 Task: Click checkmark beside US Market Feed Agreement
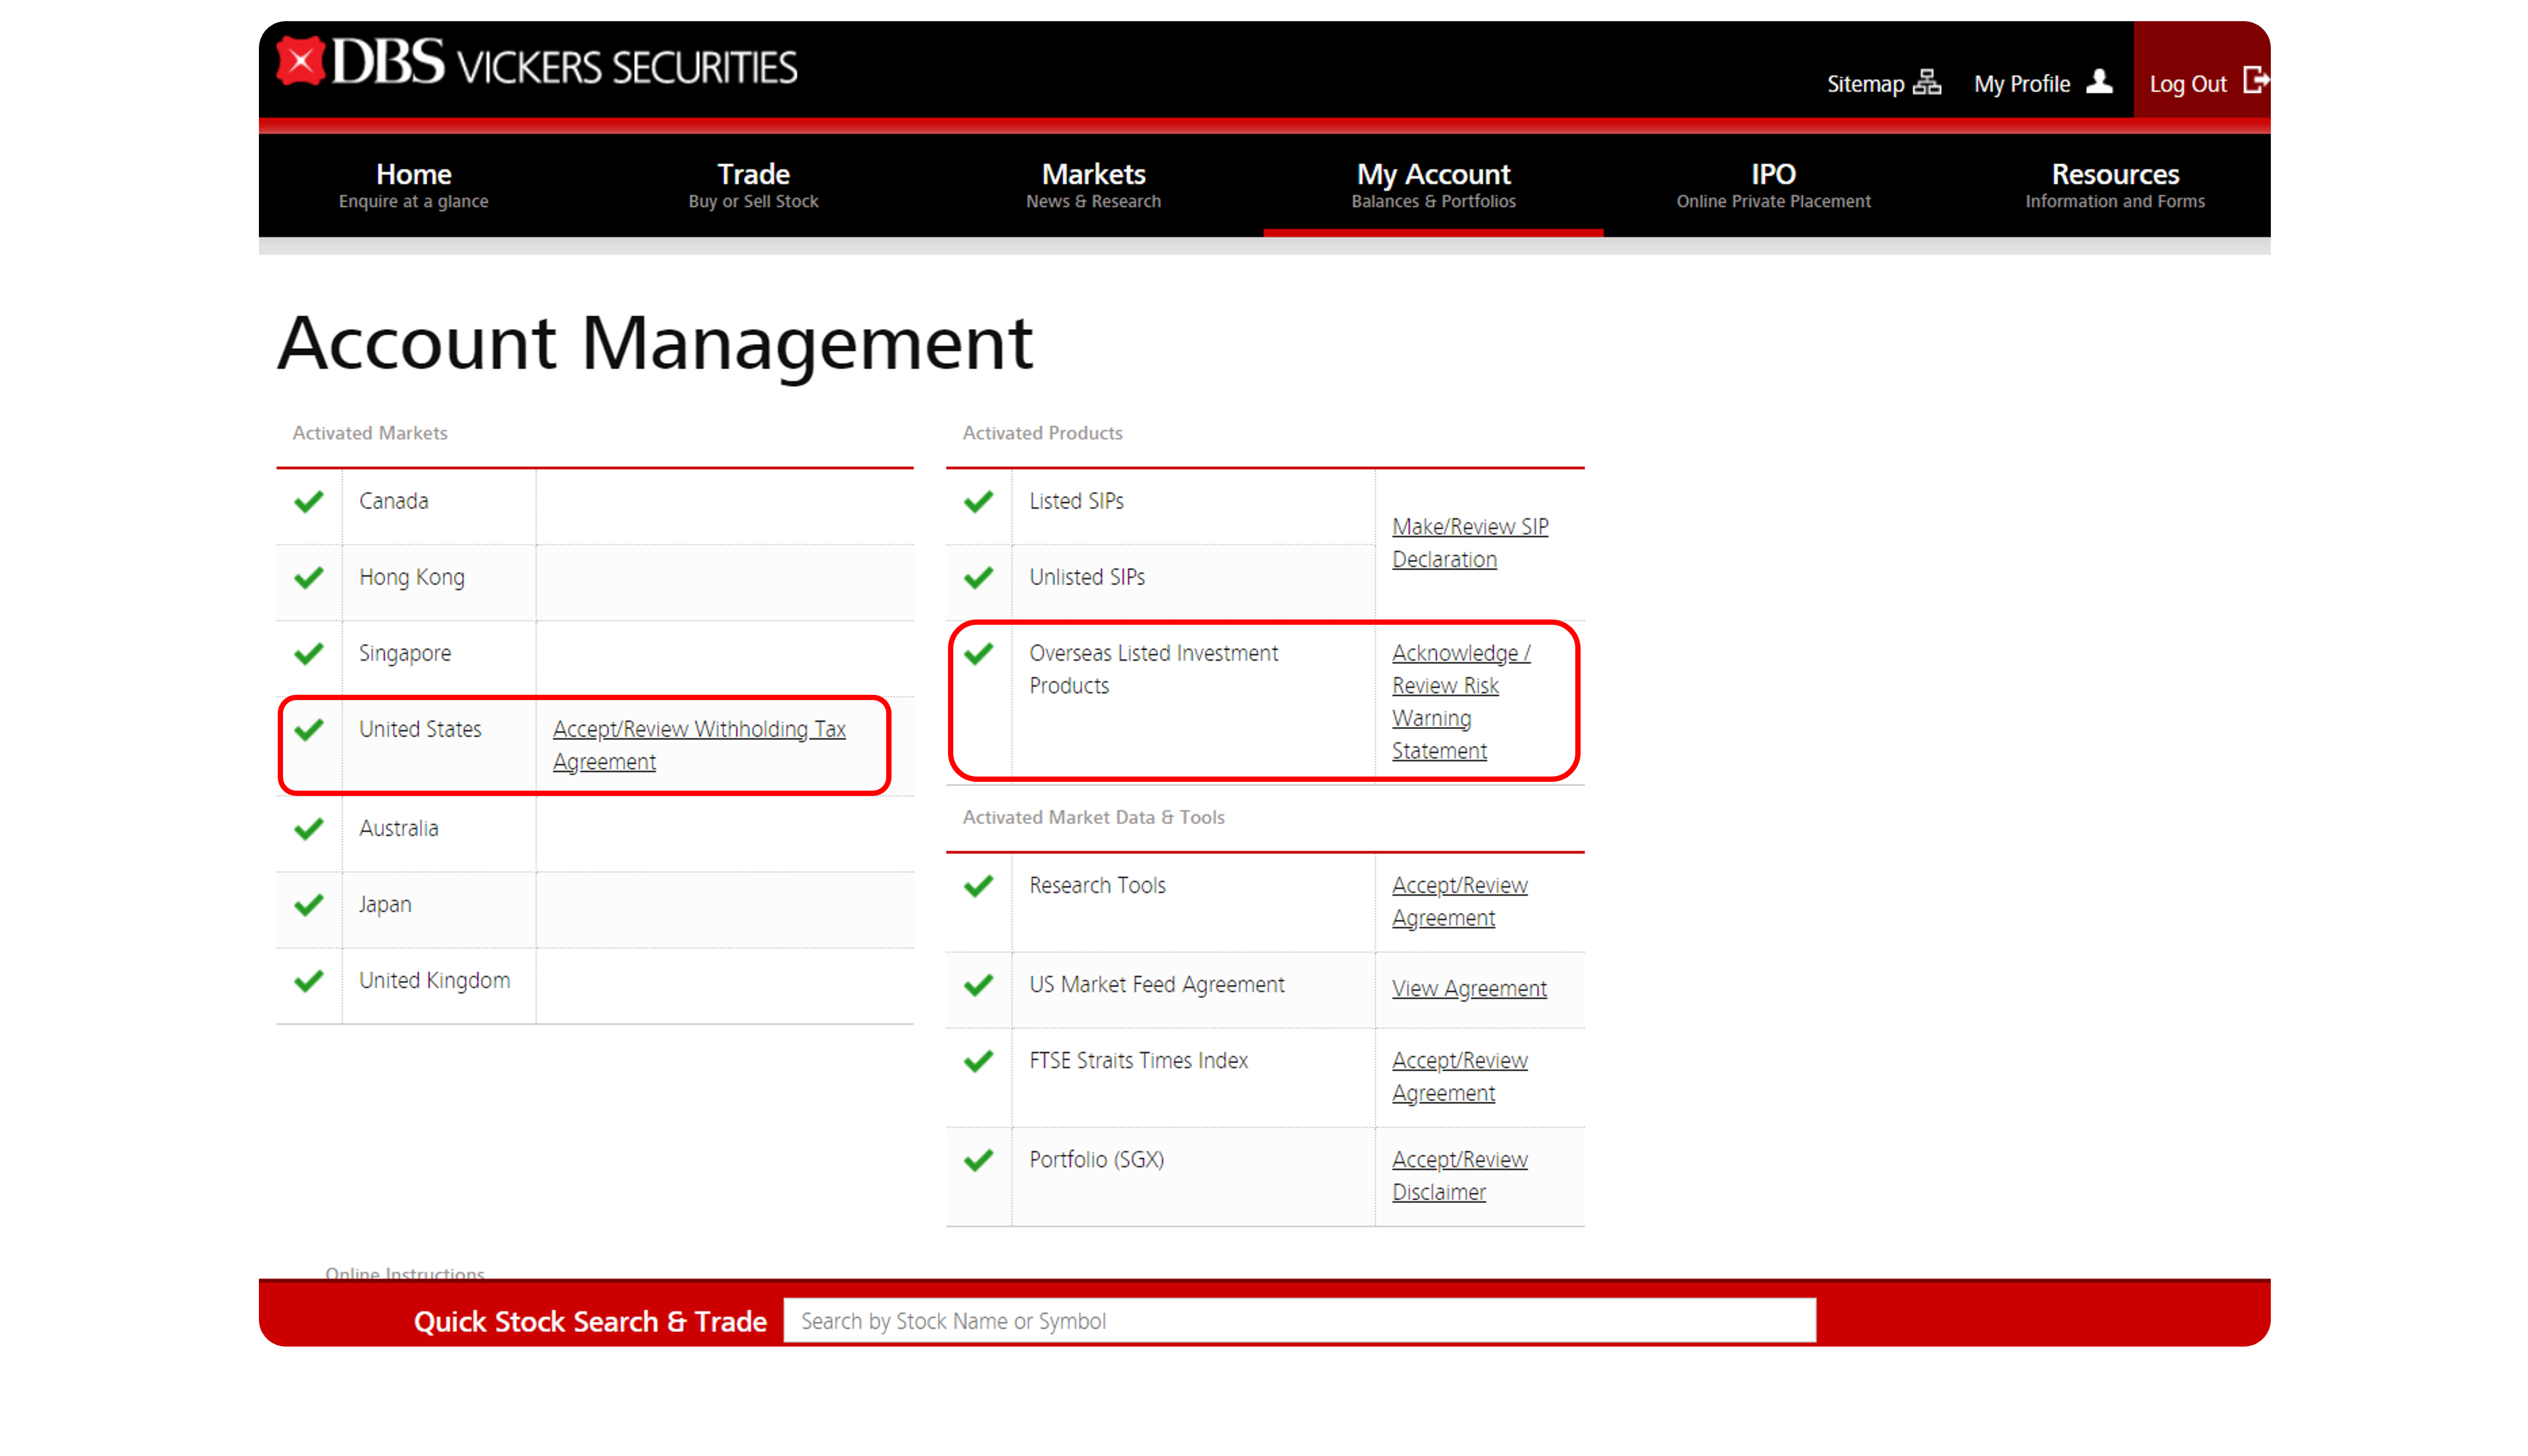(x=979, y=984)
